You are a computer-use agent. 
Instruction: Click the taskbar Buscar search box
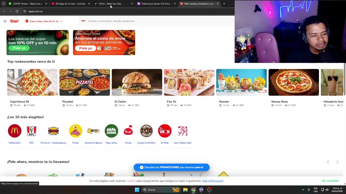pyautogui.click(x=161, y=190)
